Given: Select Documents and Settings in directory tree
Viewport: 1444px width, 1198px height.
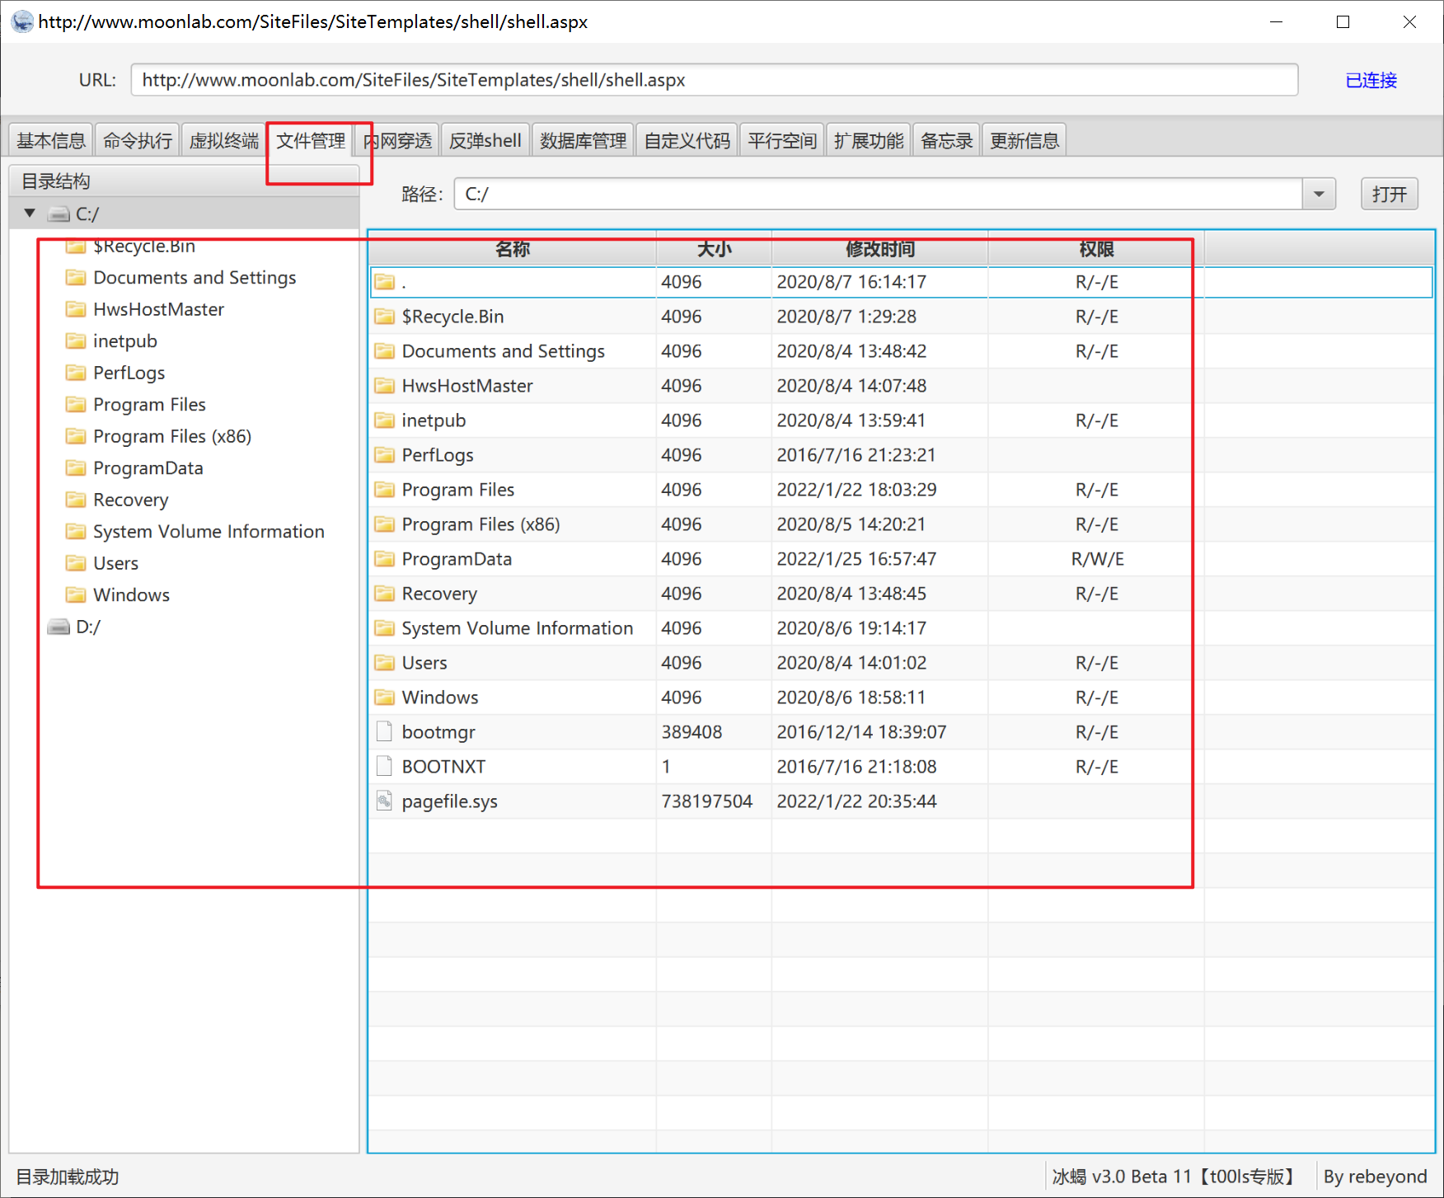Looking at the screenshot, I should pos(195,278).
